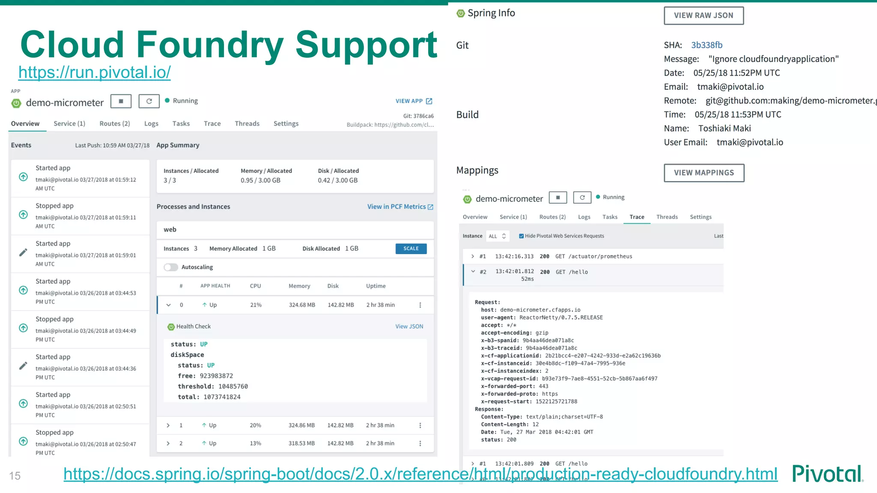Click the Spring Boot icon beside demo-micrometer heading
Screen dimensions: 877x493
point(16,103)
